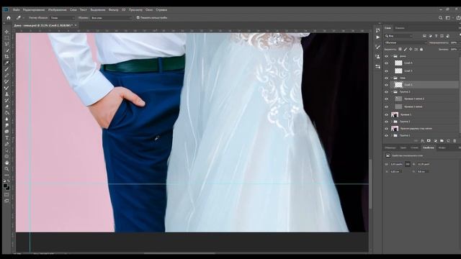Delete layer trash icon
This screenshot has width=461, height=259.
[x=455, y=141]
